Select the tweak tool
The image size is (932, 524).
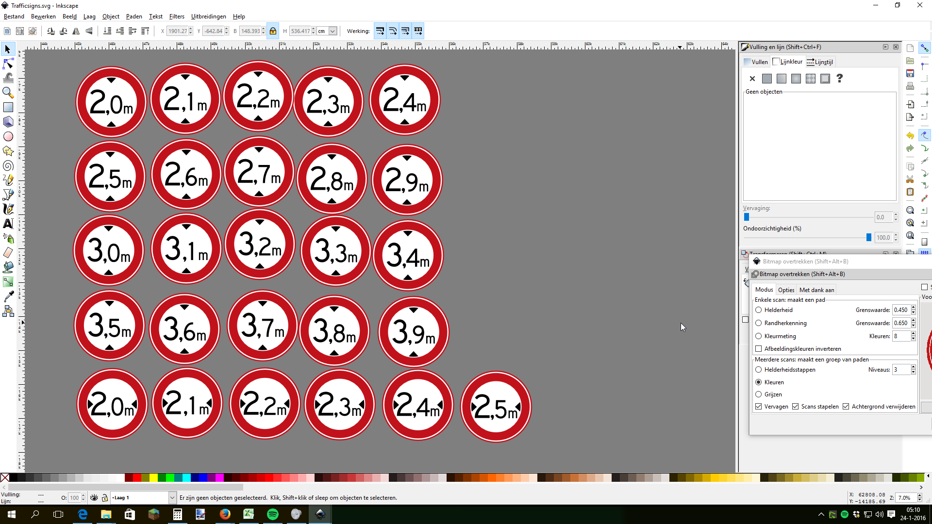click(x=8, y=78)
